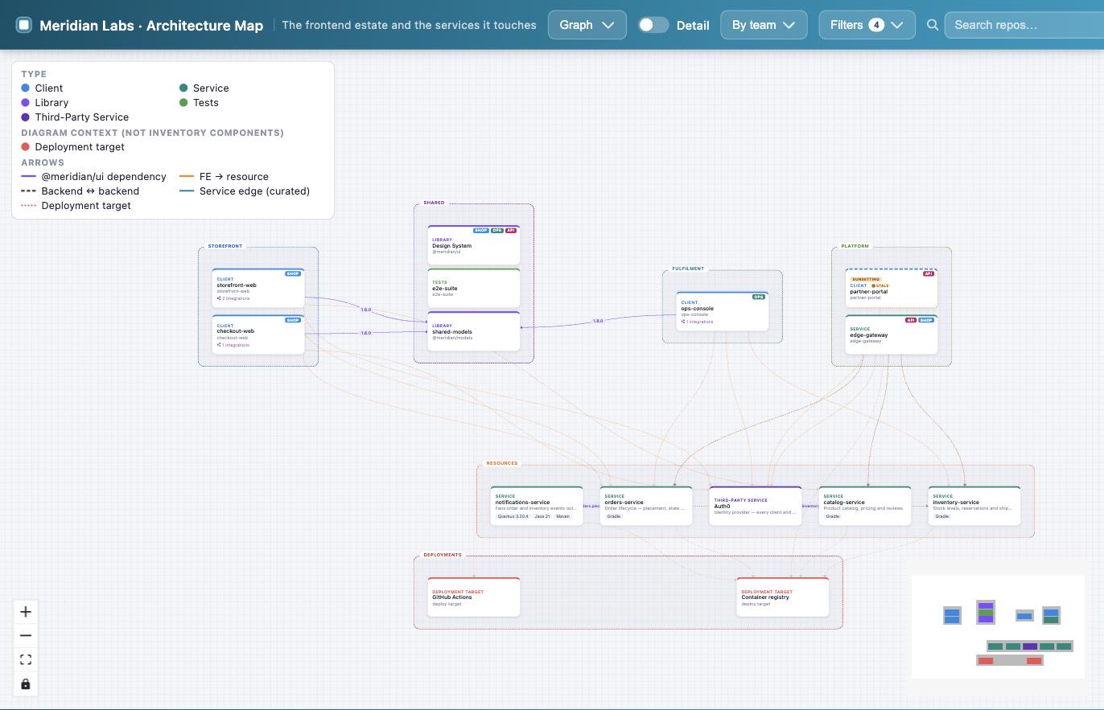This screenshot has width=1104, height=710.
Task: Click the RESOURCES group label
Action: [502, 463]
